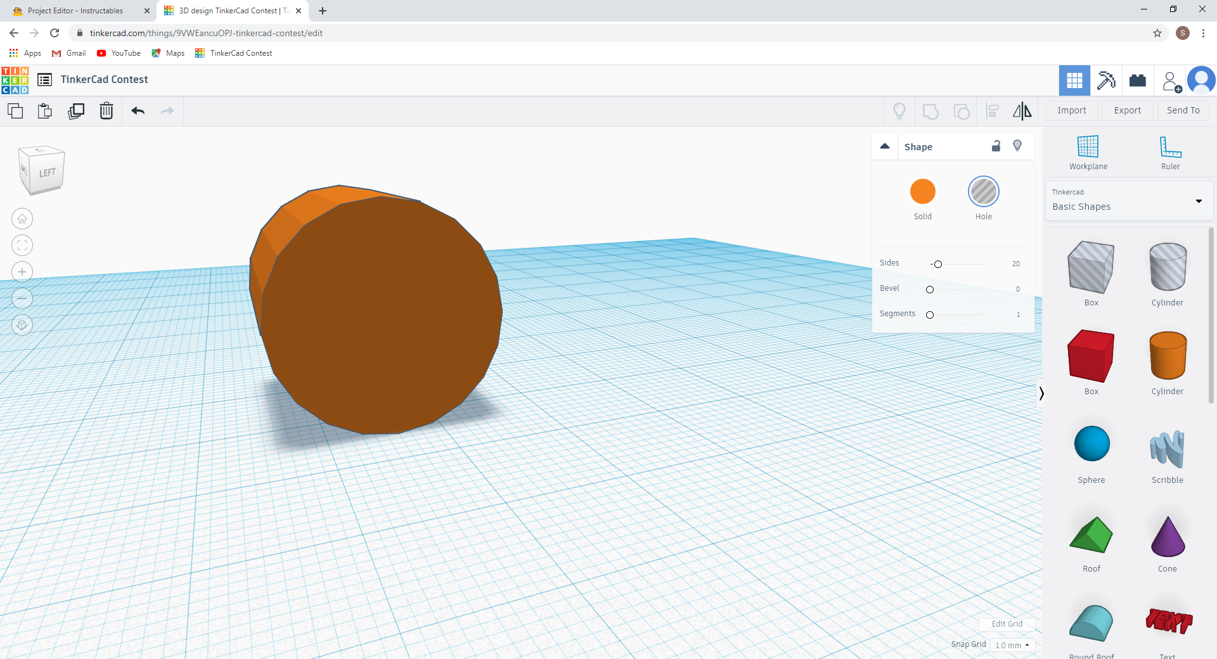Select the Ruler tool
The width and height of the screenshot is (1217, 659).
pyautogui.click(x=1170, y=153)
